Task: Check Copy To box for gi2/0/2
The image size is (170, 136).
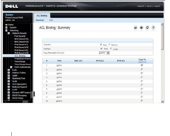Action: [x=142, y=70]
